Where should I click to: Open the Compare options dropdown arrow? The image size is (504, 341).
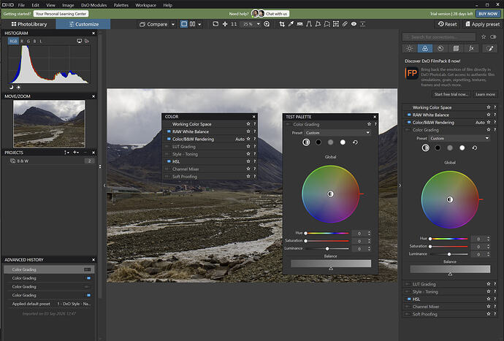173,24
